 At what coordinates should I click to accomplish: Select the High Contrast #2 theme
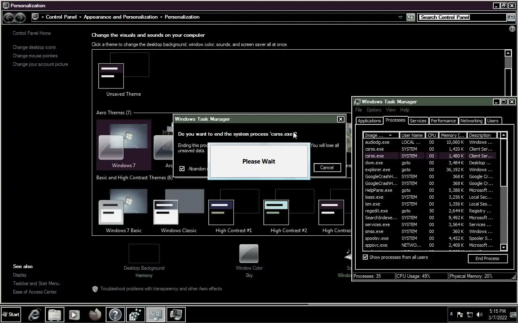coord(289,211)
